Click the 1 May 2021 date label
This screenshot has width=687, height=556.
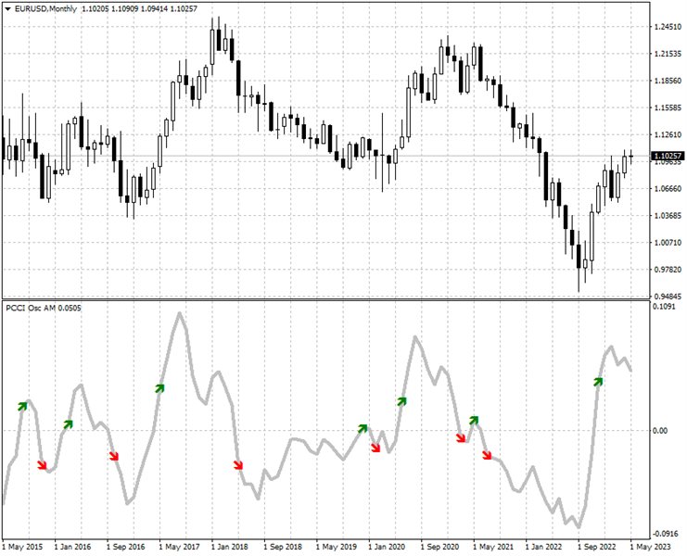tap(493, 547)
